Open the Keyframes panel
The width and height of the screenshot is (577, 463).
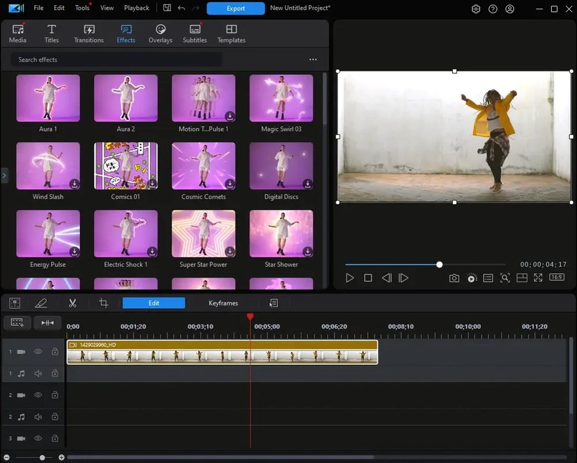pyautogui.click(x=223, y=303)
